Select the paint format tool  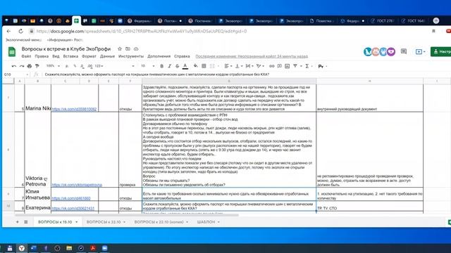point(37,66)
